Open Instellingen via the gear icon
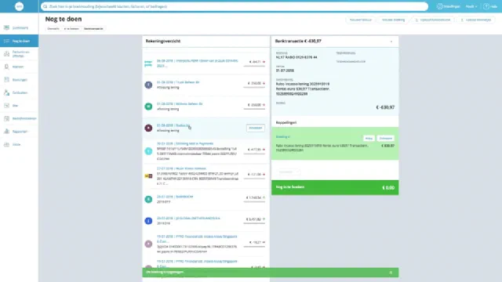Screen dimensions: 502x282 pyautogui.click(x=440, y=6)
